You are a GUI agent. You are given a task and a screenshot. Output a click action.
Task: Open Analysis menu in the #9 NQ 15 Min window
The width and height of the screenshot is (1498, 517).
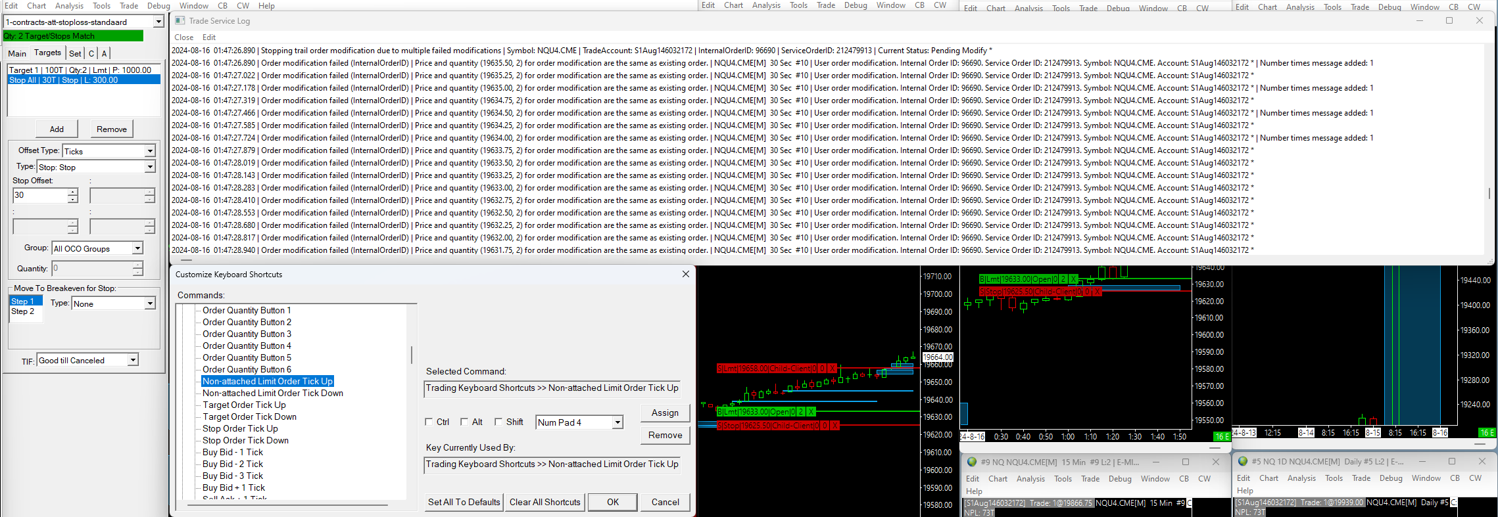pos(1030,479)
